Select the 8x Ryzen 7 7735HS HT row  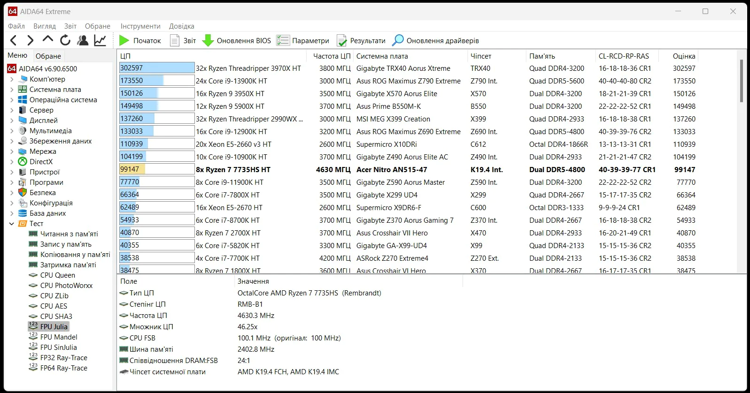pos(408,170)
